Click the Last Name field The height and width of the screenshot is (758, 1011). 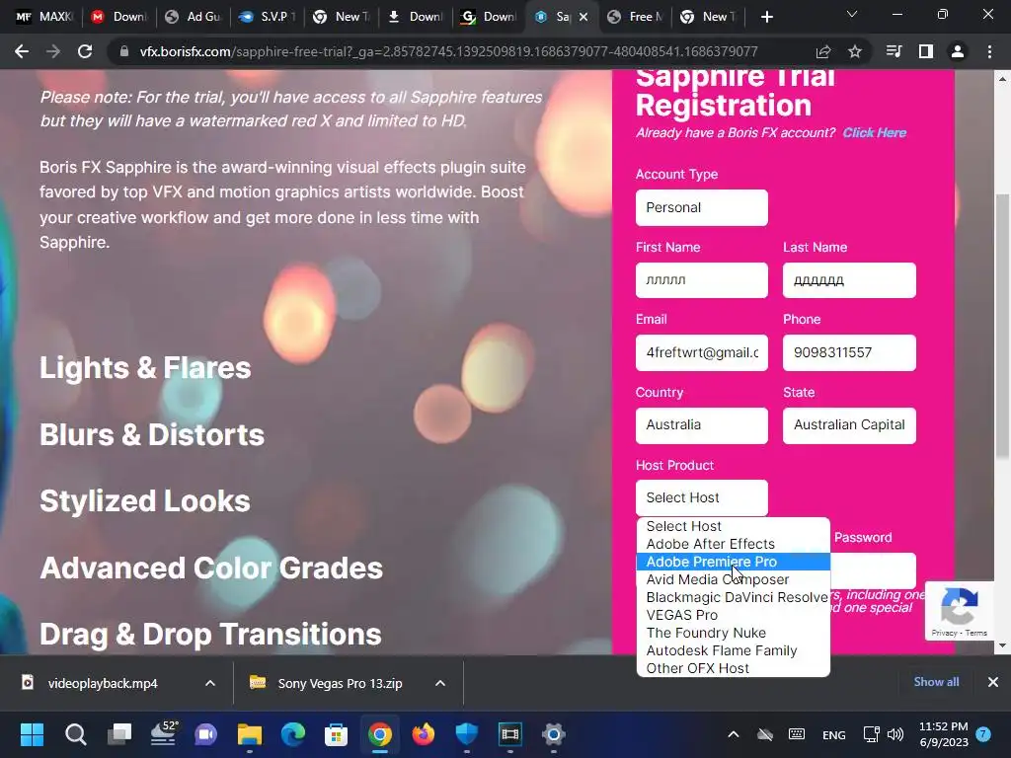click(x=849, y=280)
